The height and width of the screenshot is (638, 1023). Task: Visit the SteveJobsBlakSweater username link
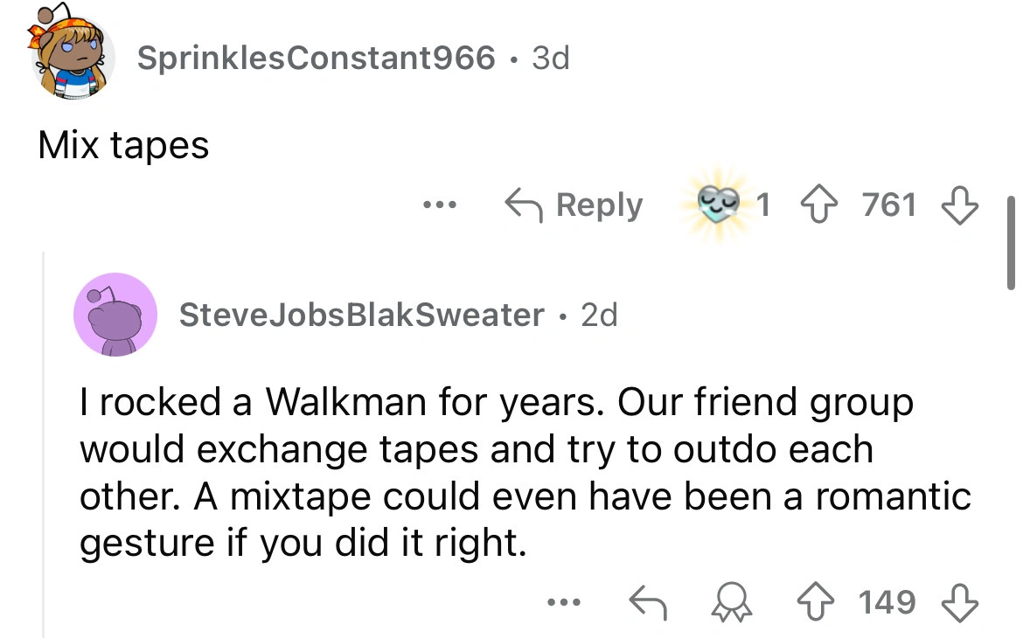coord(361,315)
